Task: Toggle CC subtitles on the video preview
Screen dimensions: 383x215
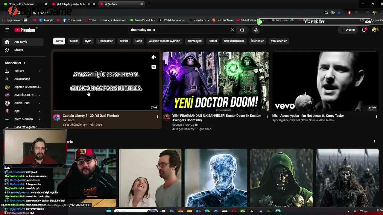Action: [x=154, y=67]
